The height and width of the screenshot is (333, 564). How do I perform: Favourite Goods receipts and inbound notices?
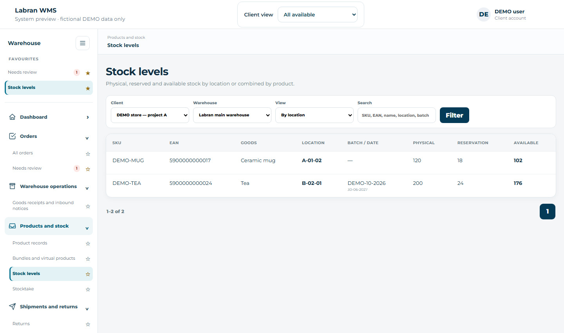click(88, 206)
